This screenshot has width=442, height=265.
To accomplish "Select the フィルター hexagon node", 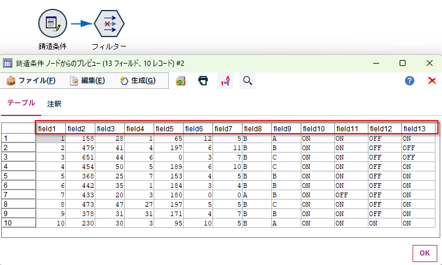I will 109,24.
